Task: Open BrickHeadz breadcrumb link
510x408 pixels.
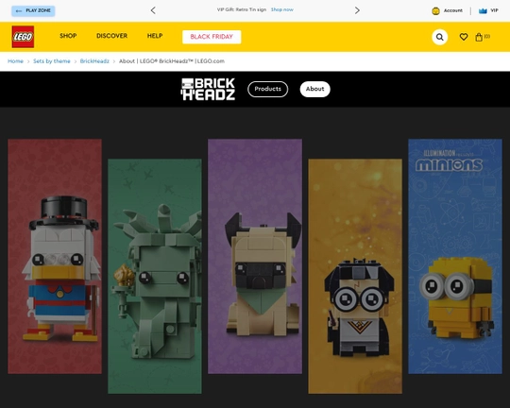Action: pos(94,61)
